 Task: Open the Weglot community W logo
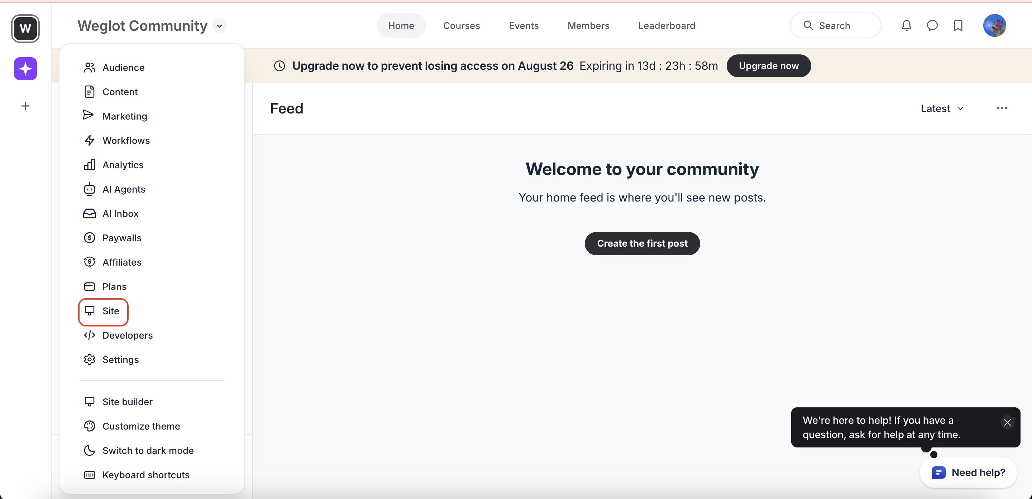(25, 28)
